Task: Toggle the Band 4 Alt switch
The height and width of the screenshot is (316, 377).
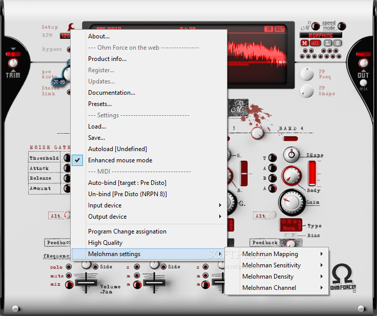Action: point(273,214)
